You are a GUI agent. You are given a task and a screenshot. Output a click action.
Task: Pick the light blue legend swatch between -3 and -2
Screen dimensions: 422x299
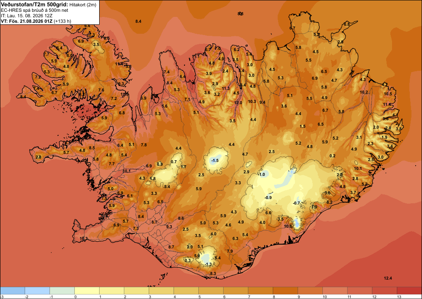coord(12,291)
